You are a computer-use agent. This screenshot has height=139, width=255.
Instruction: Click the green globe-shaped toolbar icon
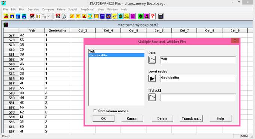[120, 16]
